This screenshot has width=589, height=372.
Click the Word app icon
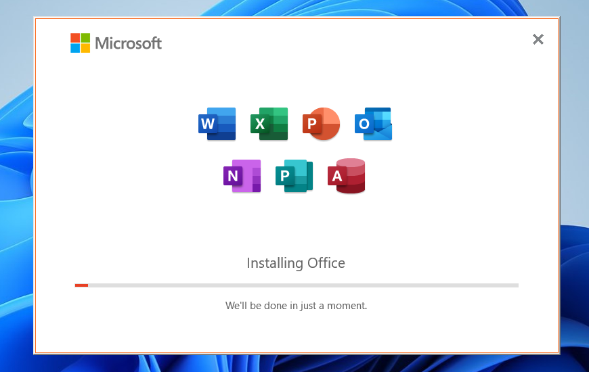click(217, 124)
